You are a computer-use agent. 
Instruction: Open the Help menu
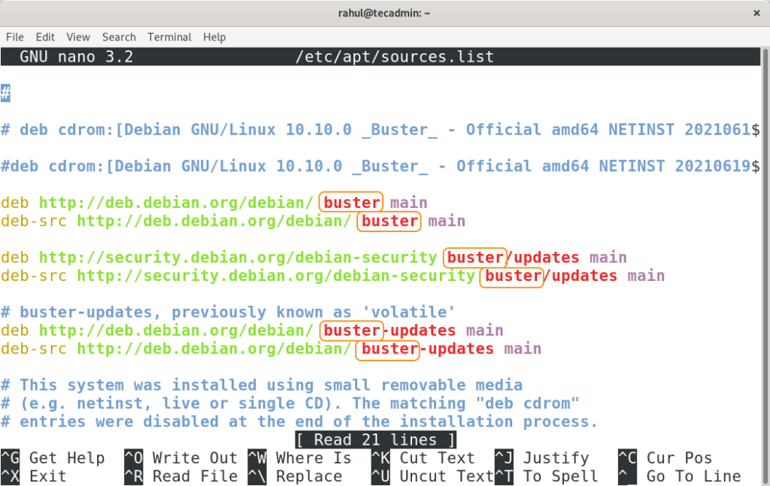pos(214,37)
